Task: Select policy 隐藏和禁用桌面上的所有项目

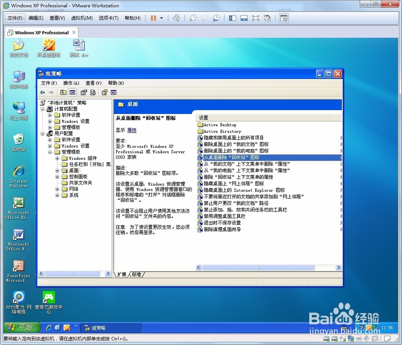Action: click(230, 138)
